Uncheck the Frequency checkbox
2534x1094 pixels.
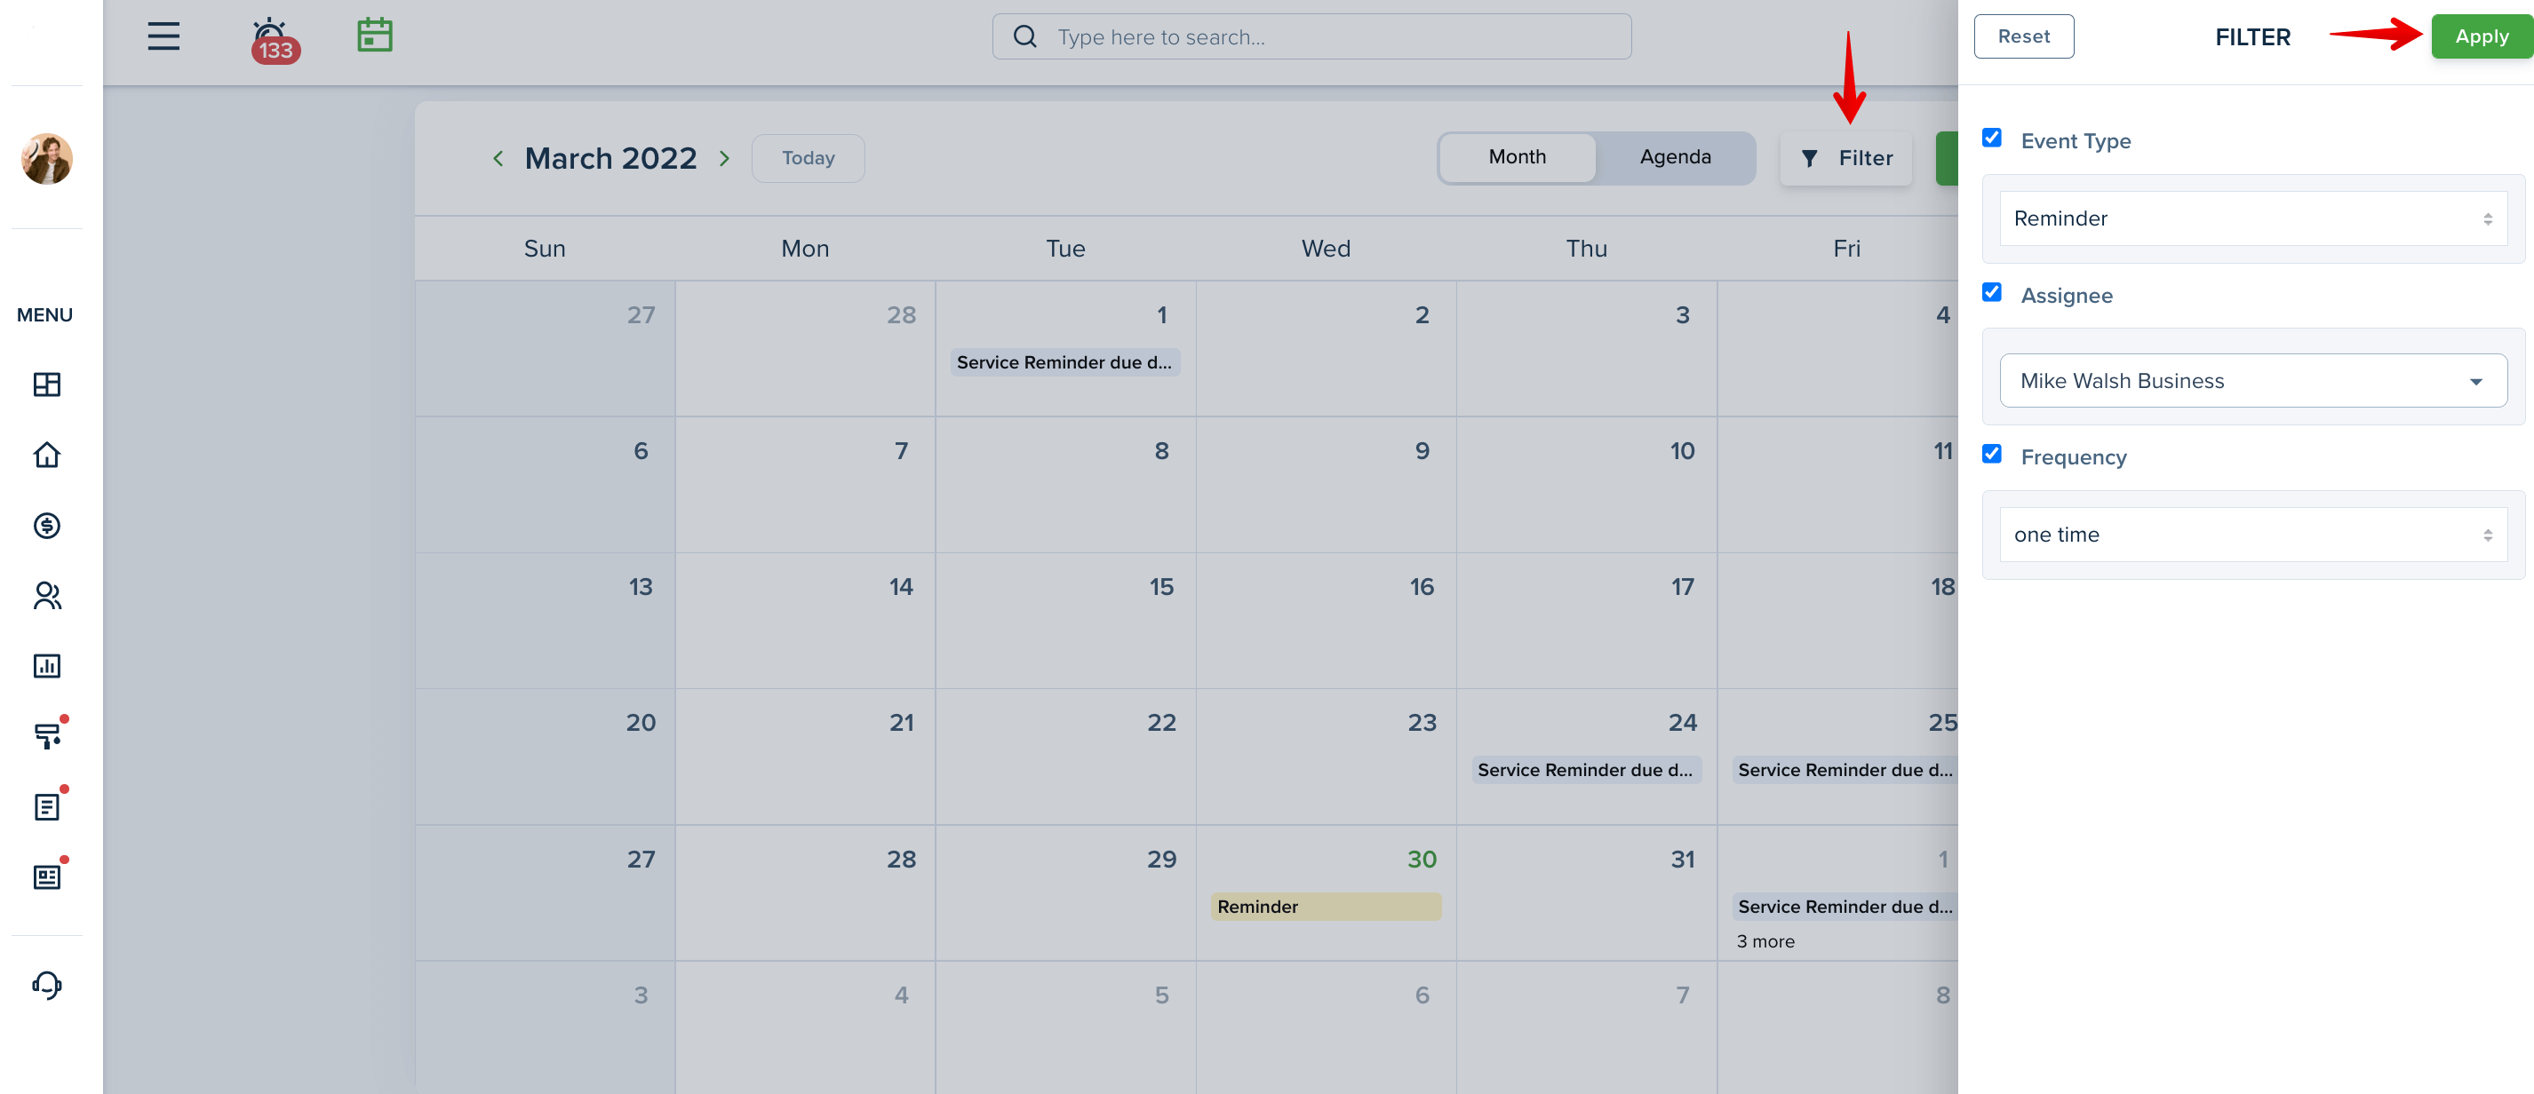pos(1992,454)
